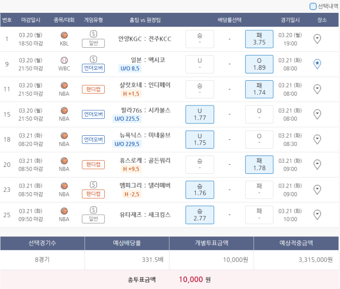Open venue pin for 샬럿호네 : 인디페이
The image size is (340, 289).
point(317,89)
